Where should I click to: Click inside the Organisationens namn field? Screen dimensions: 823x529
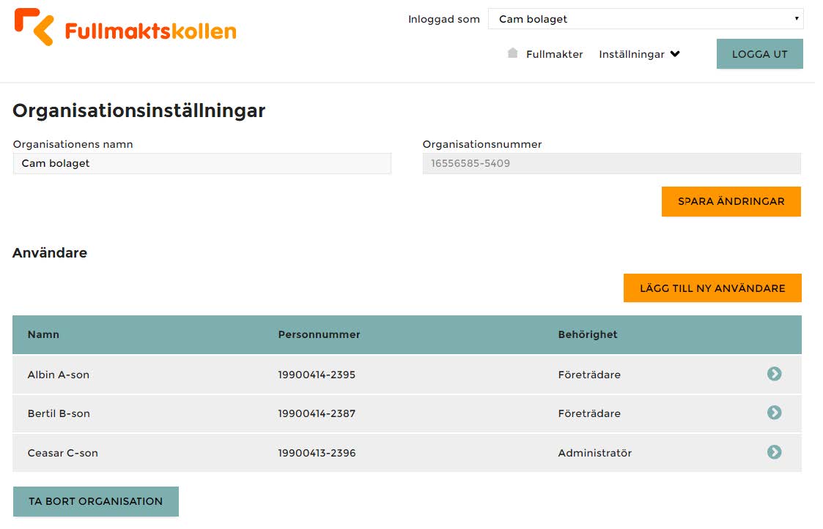pyautogui.click(x=202, y=163)
